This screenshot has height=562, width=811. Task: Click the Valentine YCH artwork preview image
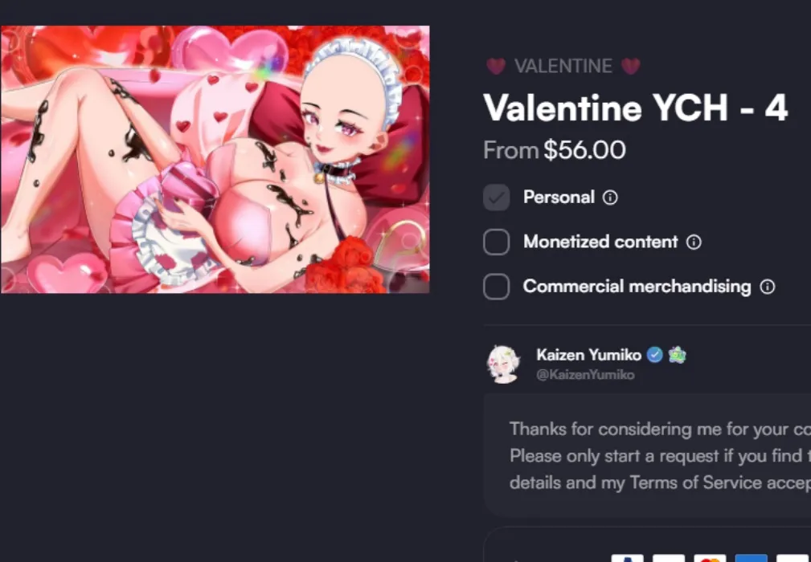click(215, 158)
